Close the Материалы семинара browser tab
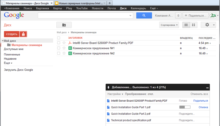Viewport: 220px width, 126px height. pos(51,3)
